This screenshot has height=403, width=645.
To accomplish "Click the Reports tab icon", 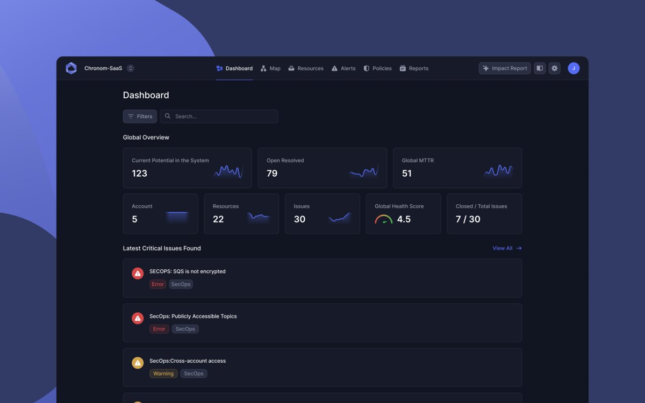I will (x=403, y=68).
